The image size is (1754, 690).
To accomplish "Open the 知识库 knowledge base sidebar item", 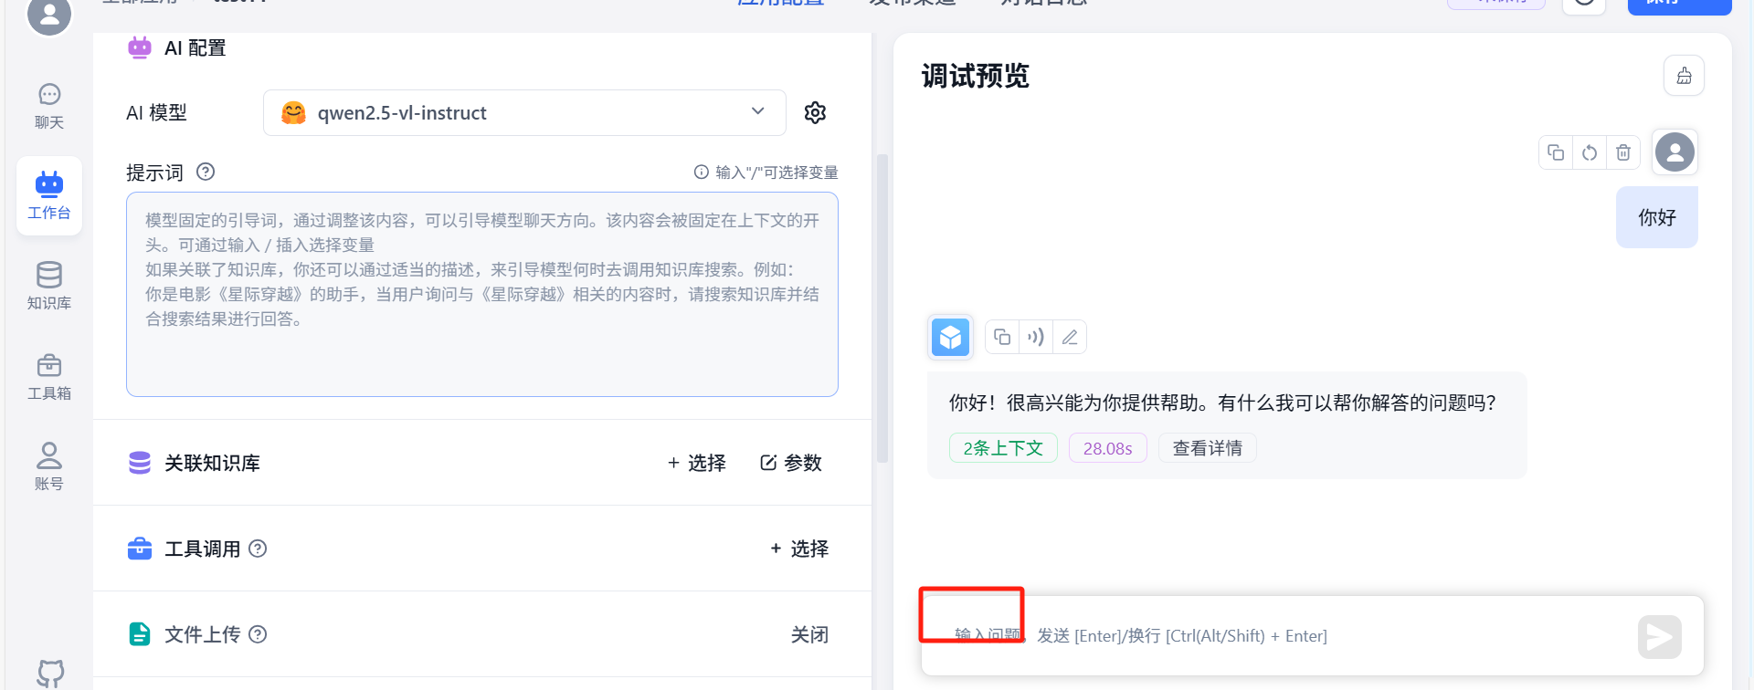I will 49,286.
